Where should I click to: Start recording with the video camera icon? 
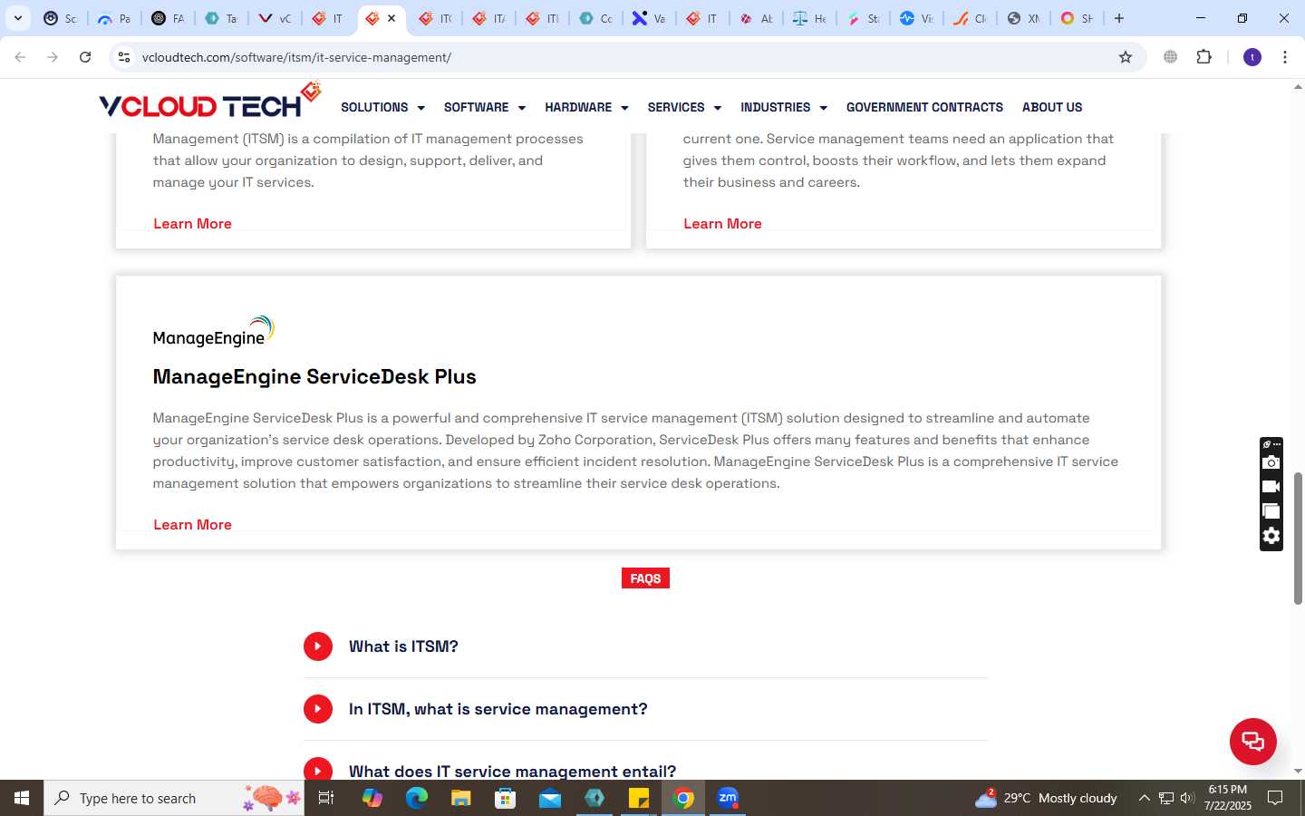(1271, 487)
